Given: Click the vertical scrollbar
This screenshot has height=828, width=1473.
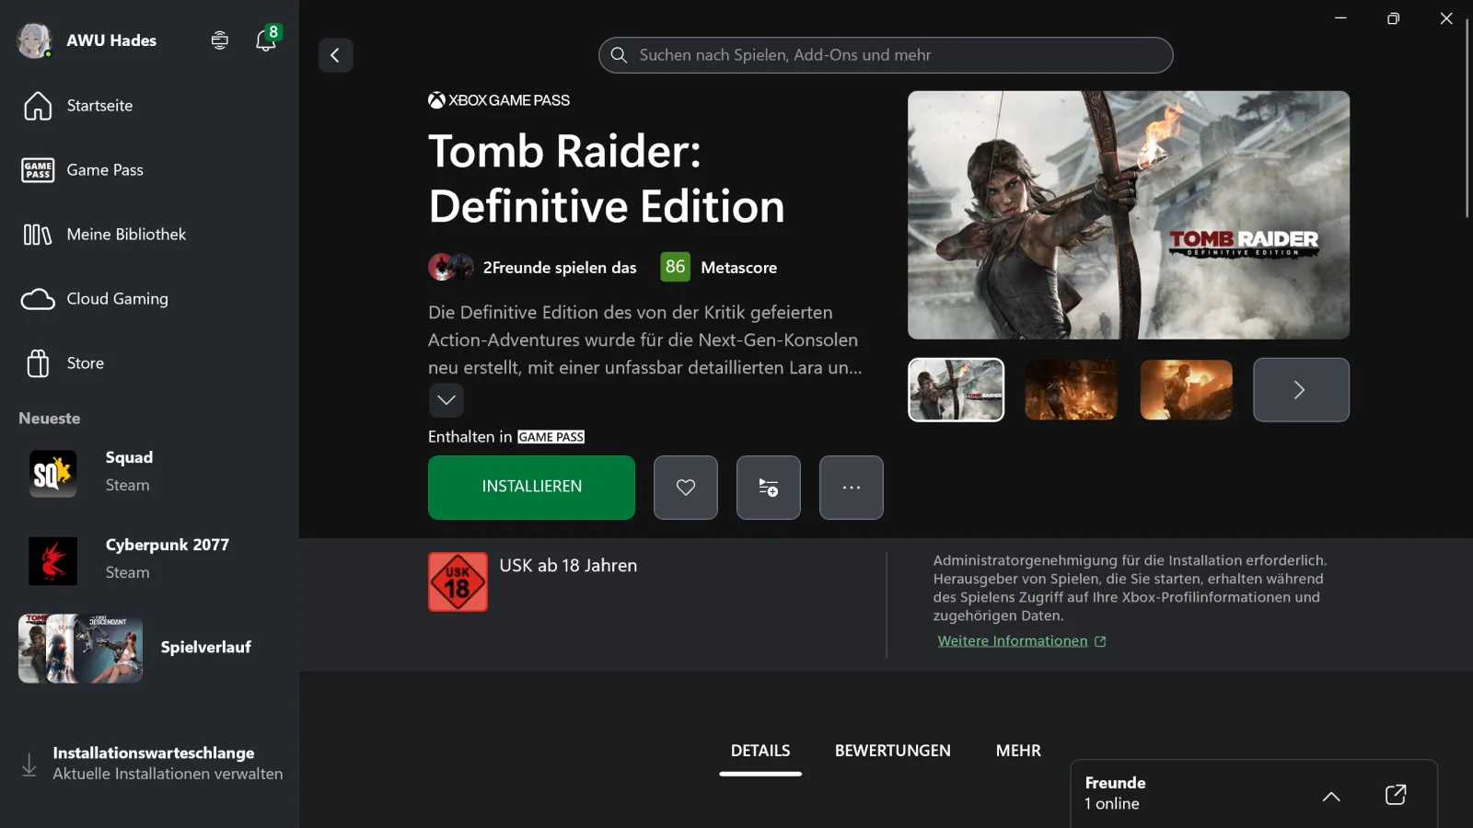Looking at the screenshot, I should (1467, 120).
